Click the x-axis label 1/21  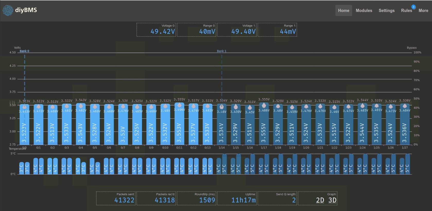coord(320,148)
